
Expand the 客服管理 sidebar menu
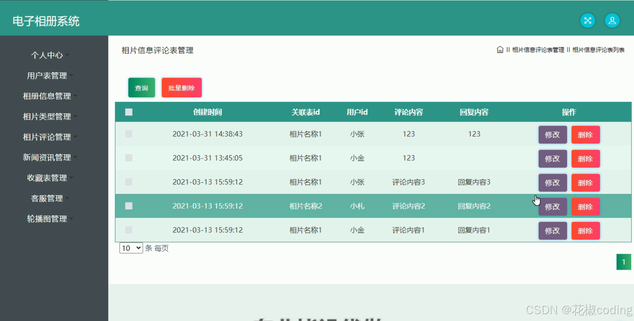click(x=50, y=198)
